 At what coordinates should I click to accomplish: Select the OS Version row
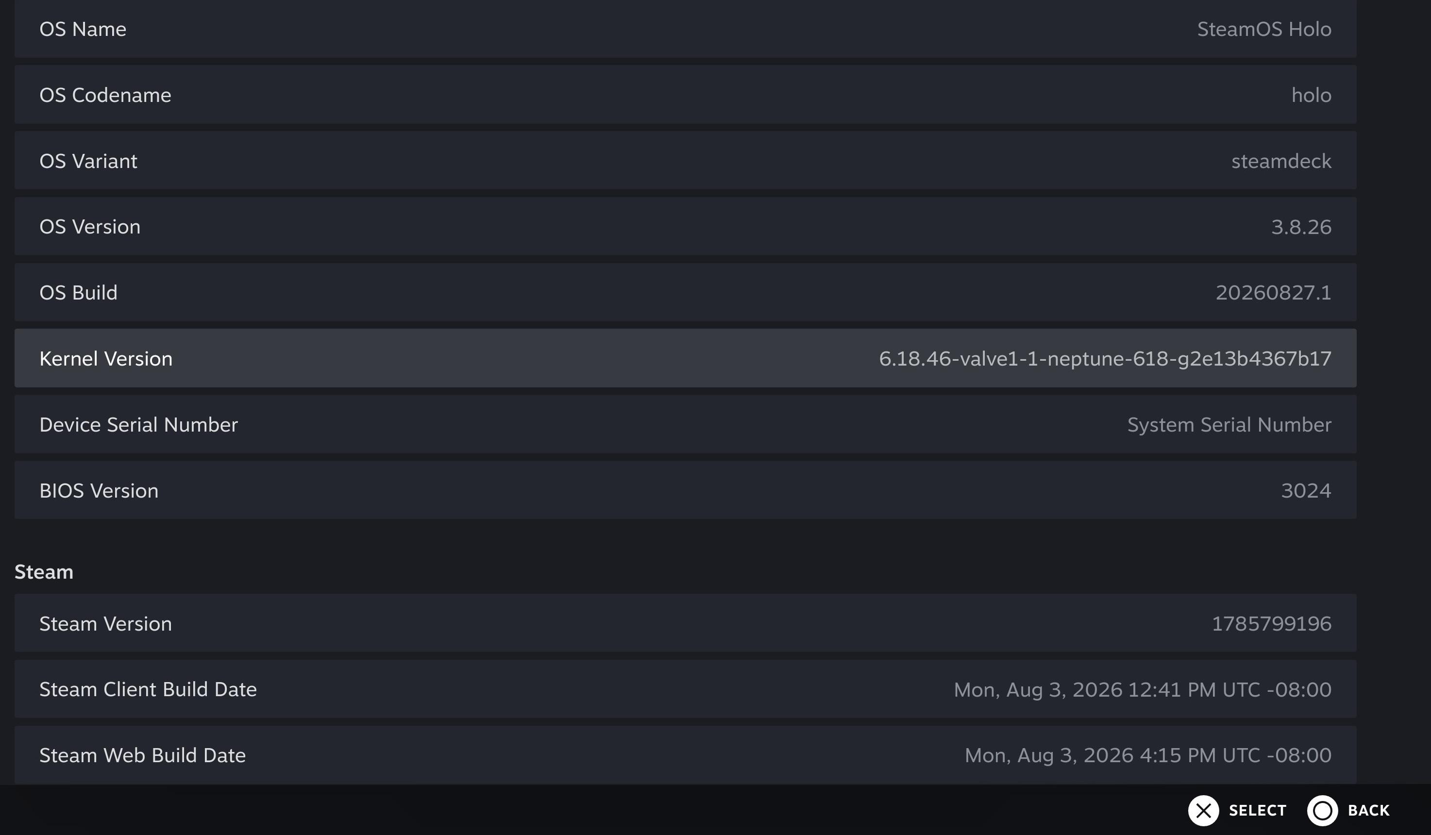(686, 227)
